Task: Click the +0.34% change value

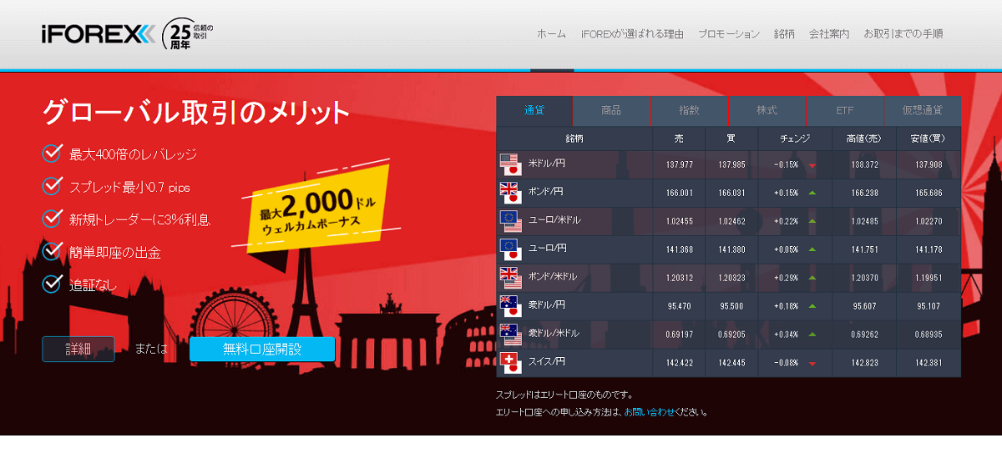Action: click(786, 335)
